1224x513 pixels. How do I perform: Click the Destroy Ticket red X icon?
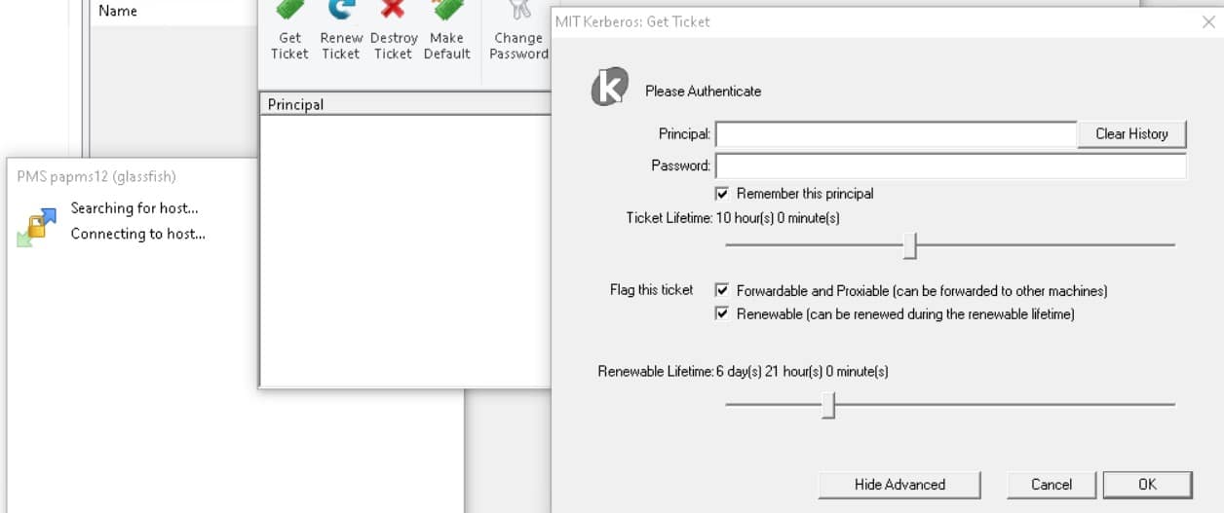(393, 10)
